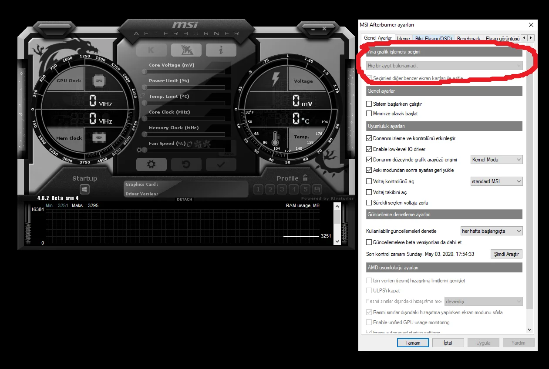Switch to the Ekran görüntüsü tab
The width and height of the screenshot is (549, 369).
click(502, 39)
